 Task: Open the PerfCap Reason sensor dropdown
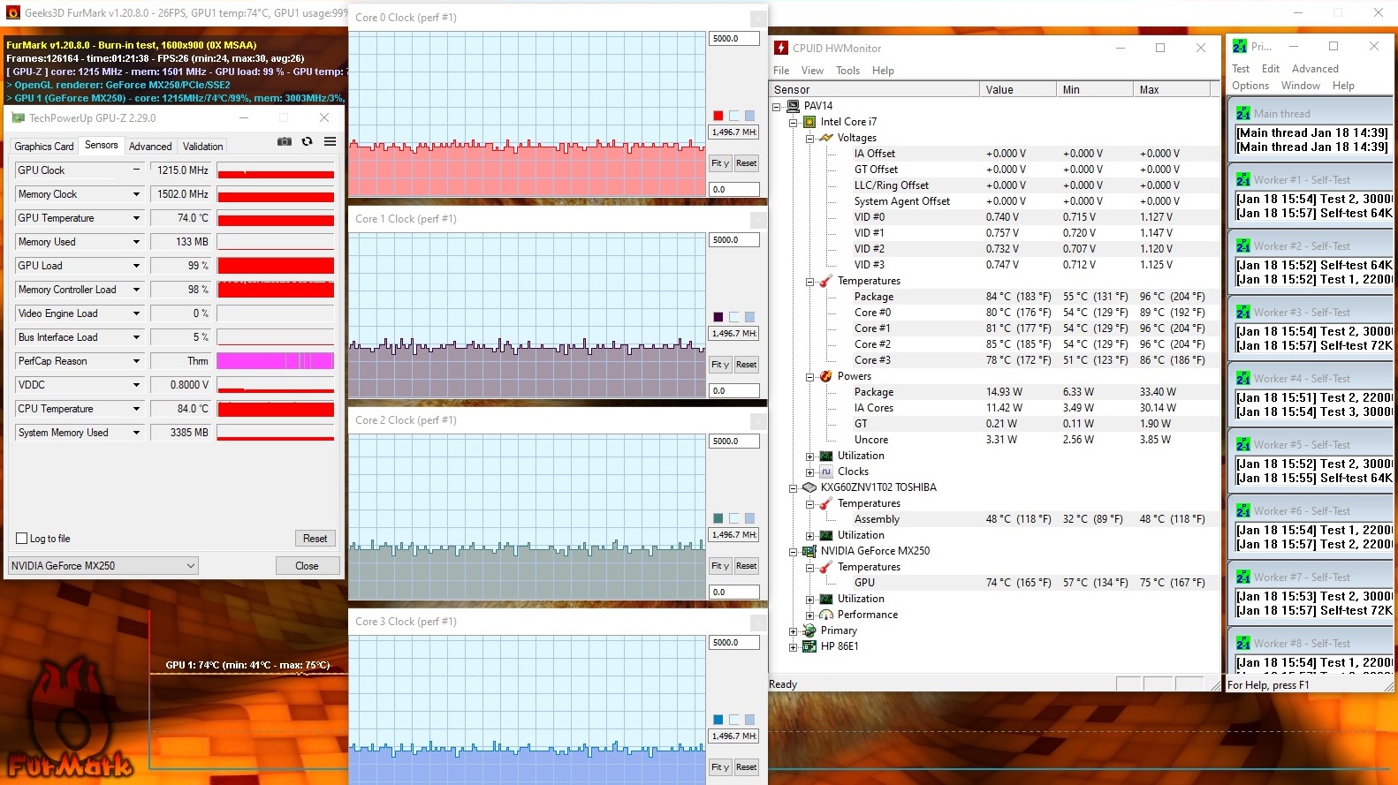coord(136,361)
